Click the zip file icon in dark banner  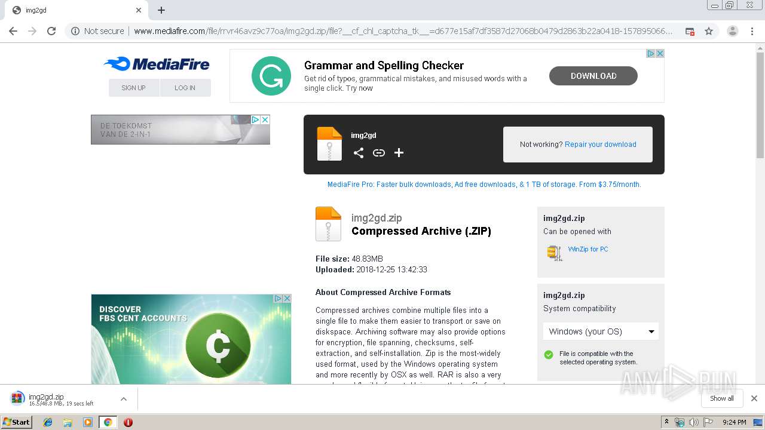[329, 144]
